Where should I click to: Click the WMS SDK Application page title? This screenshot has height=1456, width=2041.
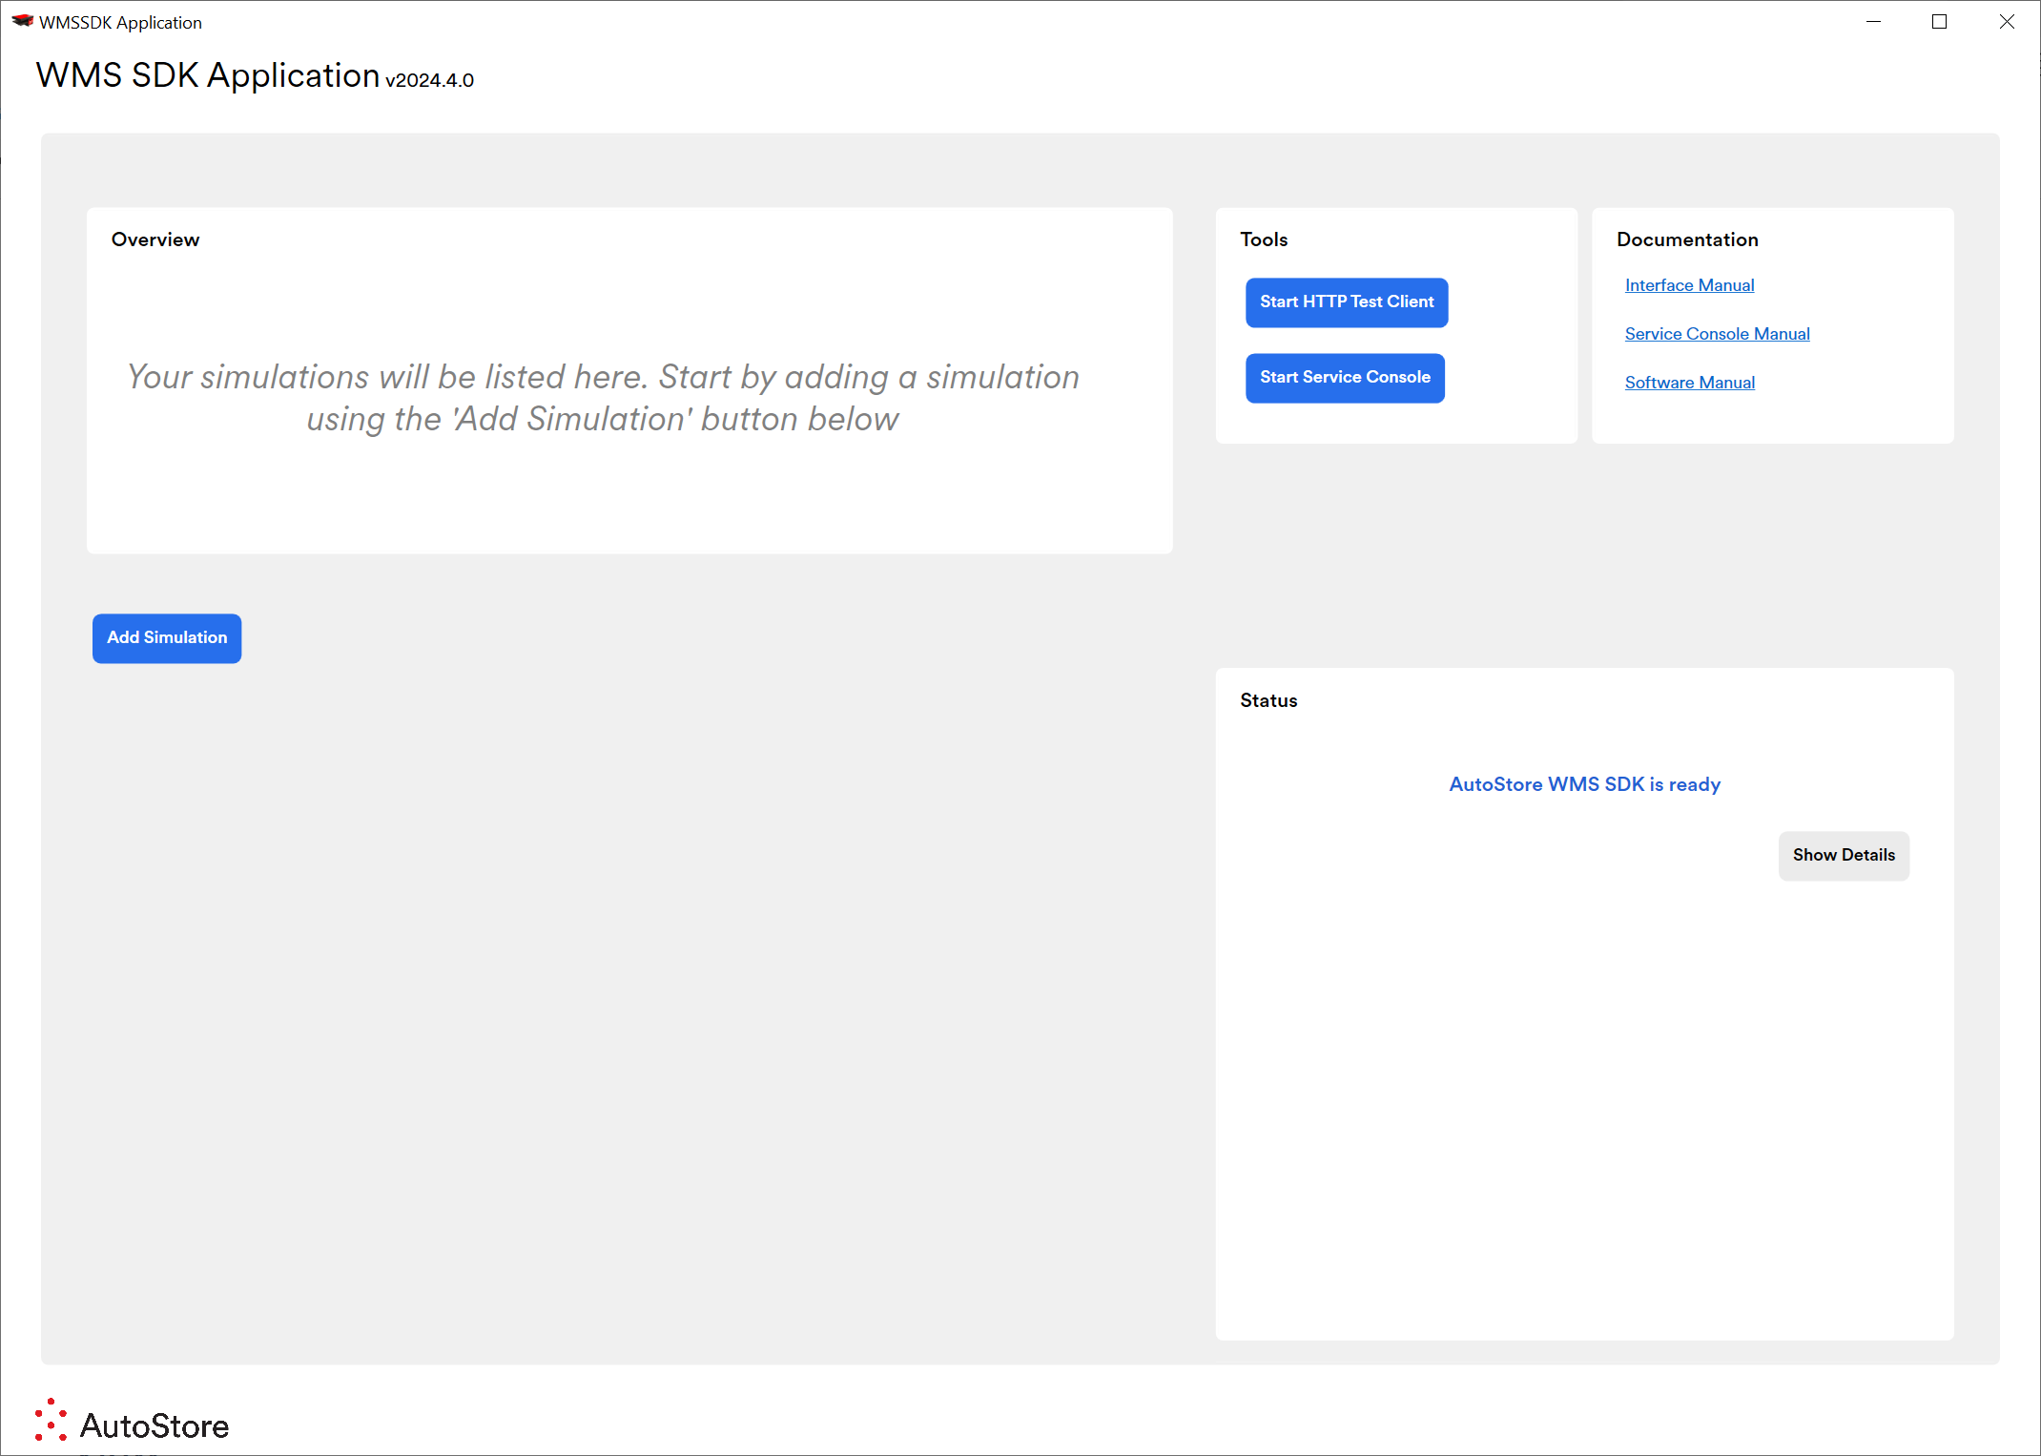208,74
